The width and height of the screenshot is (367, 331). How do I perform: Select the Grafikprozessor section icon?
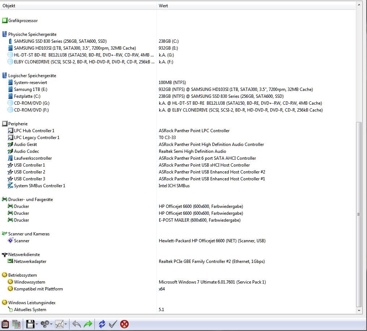pos(5,21)
